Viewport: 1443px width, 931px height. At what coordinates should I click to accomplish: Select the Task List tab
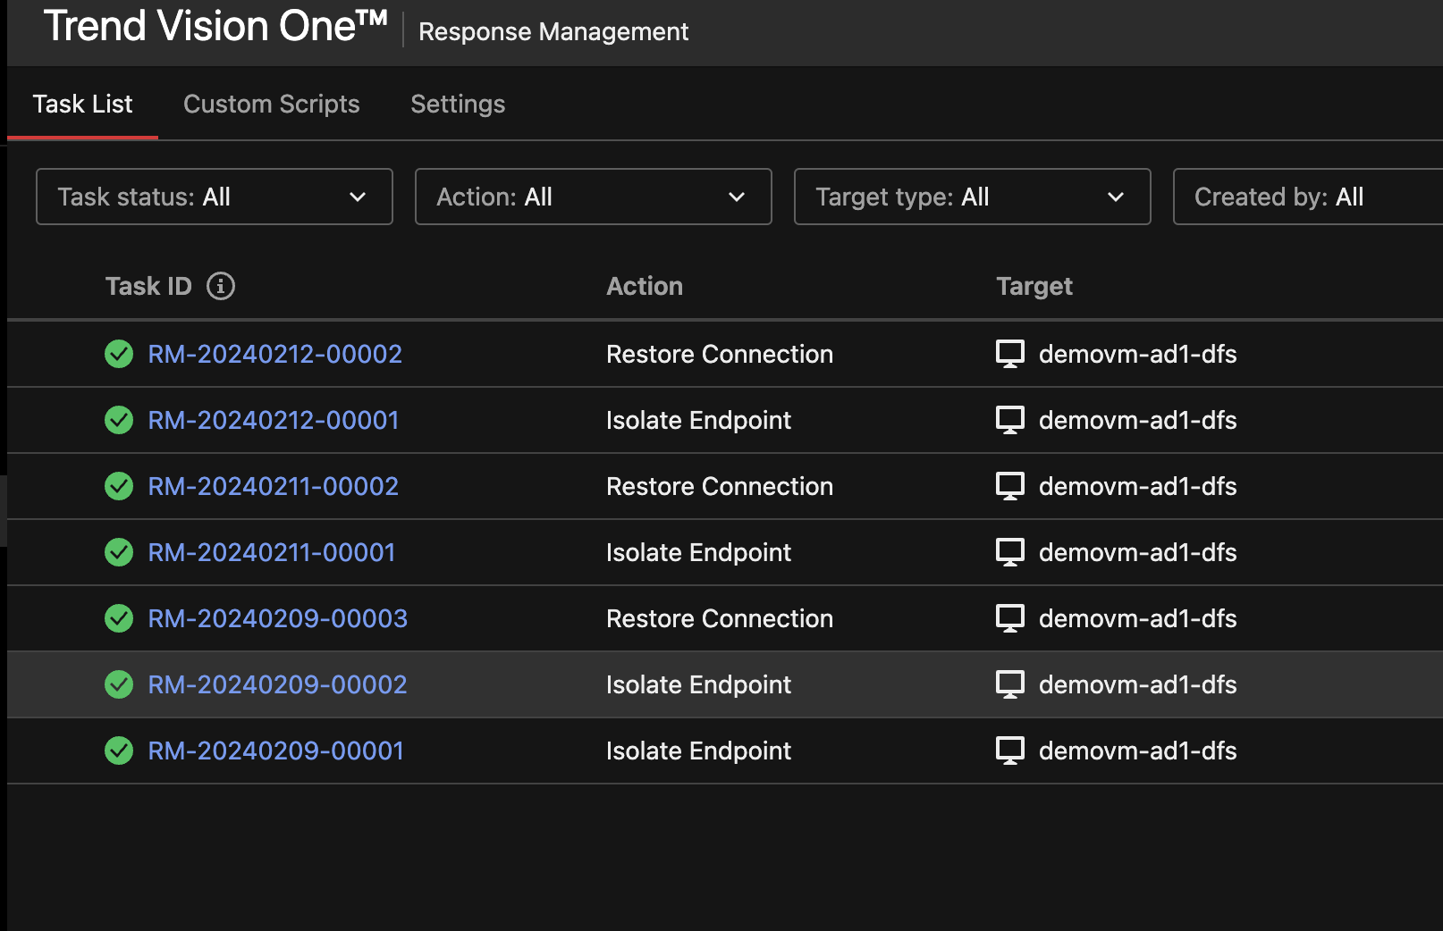82,104
